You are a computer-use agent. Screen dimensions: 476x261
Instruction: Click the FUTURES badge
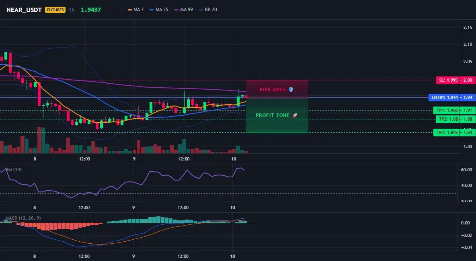55,10
